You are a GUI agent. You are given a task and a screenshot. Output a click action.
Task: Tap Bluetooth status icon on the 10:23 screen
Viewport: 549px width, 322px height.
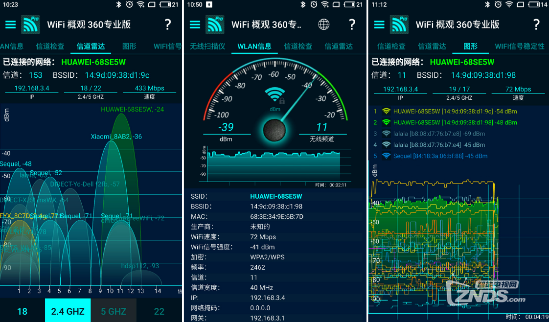click(x=119, y=4)
